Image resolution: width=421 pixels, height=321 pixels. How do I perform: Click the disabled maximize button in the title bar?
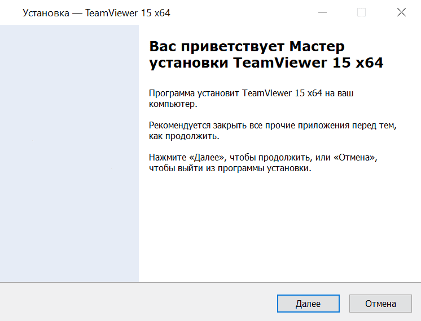361,12
